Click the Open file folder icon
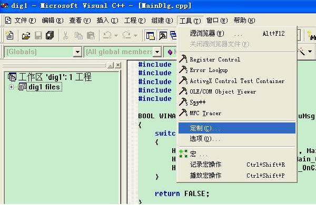This screenshot has height=205, width=316. pyautogui.click(x=26, y=36)
